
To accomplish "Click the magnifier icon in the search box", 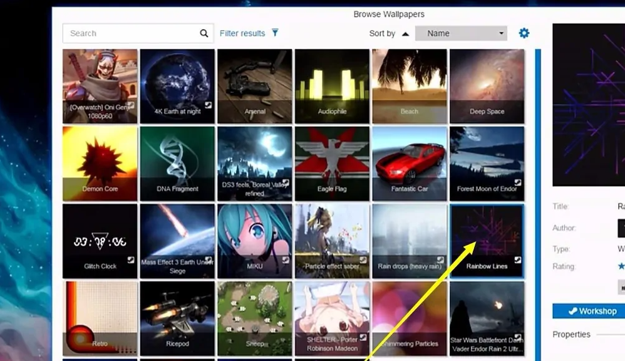I will tap(204, 34).
